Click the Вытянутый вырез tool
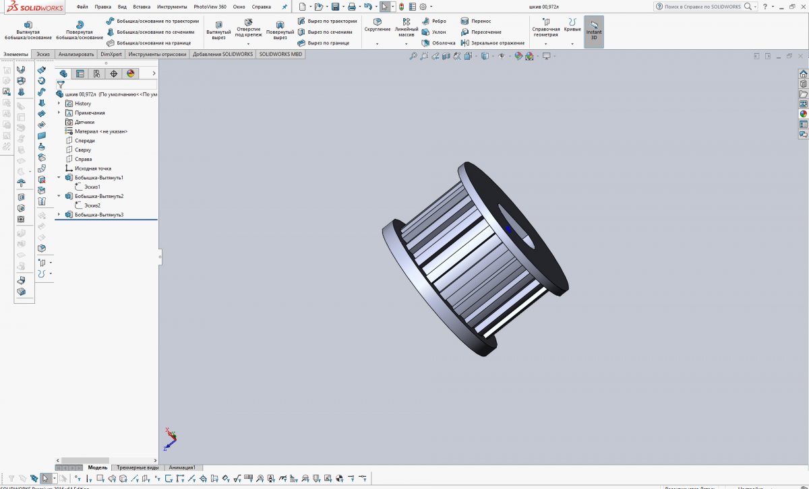This screenshot has width=809, height=489. (x=218, y=30)
